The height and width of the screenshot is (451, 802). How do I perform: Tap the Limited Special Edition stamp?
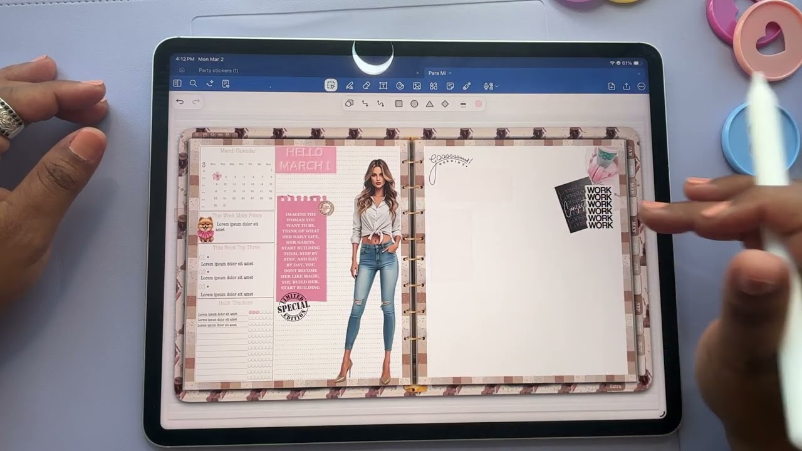pyautogui.click(x=293, y=307)
